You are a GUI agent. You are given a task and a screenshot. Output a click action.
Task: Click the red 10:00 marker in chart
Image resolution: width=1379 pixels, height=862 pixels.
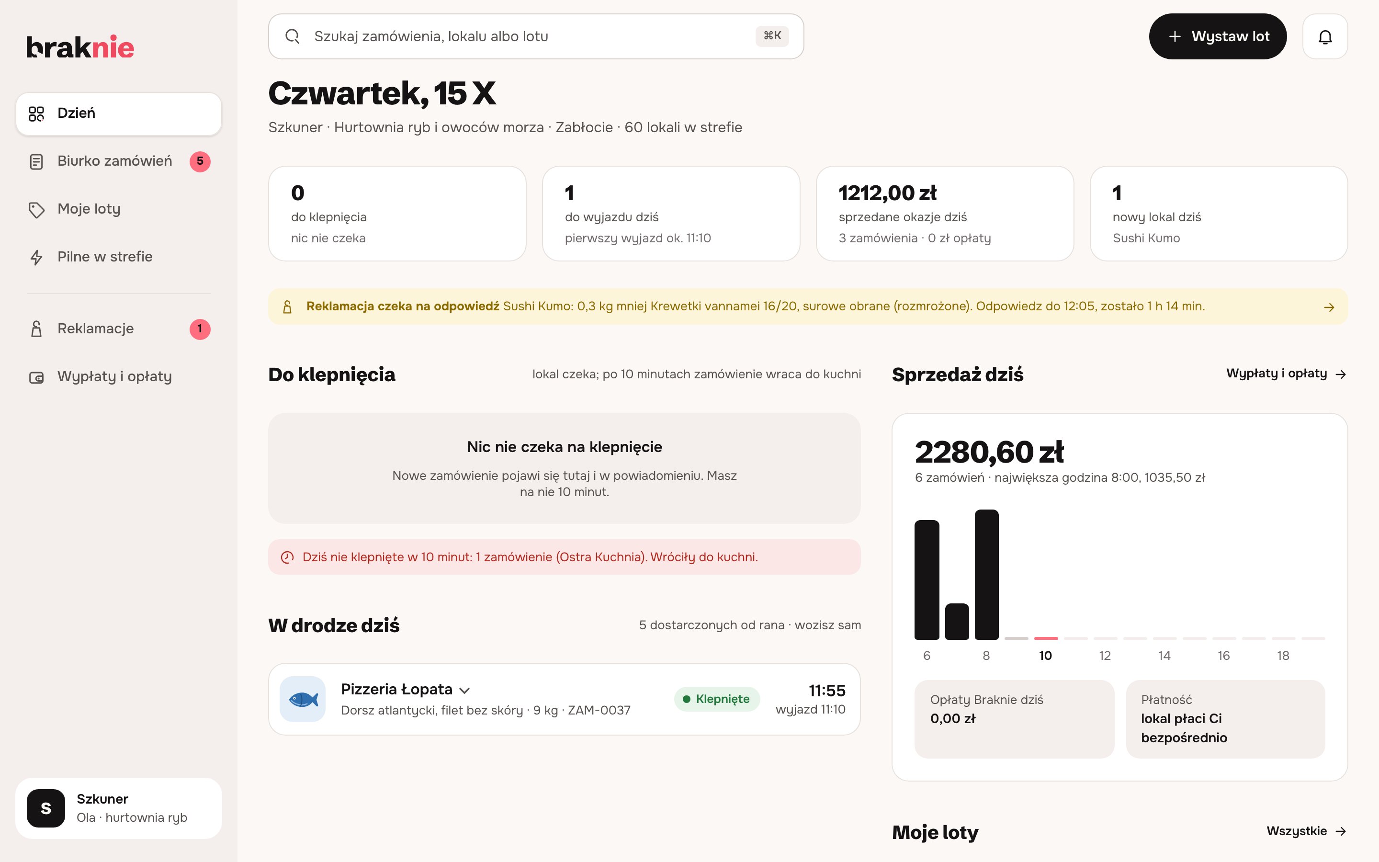click(1046, 638)
